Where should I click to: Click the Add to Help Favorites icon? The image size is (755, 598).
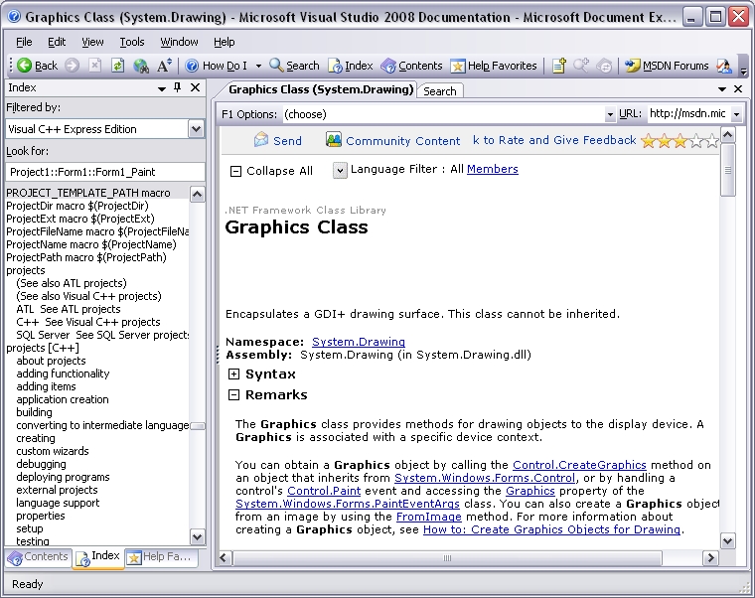pyautogui.click(x=559, y=66)
